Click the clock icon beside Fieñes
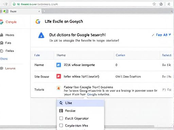Screen dimensions: 174x130 pos(2,51)
